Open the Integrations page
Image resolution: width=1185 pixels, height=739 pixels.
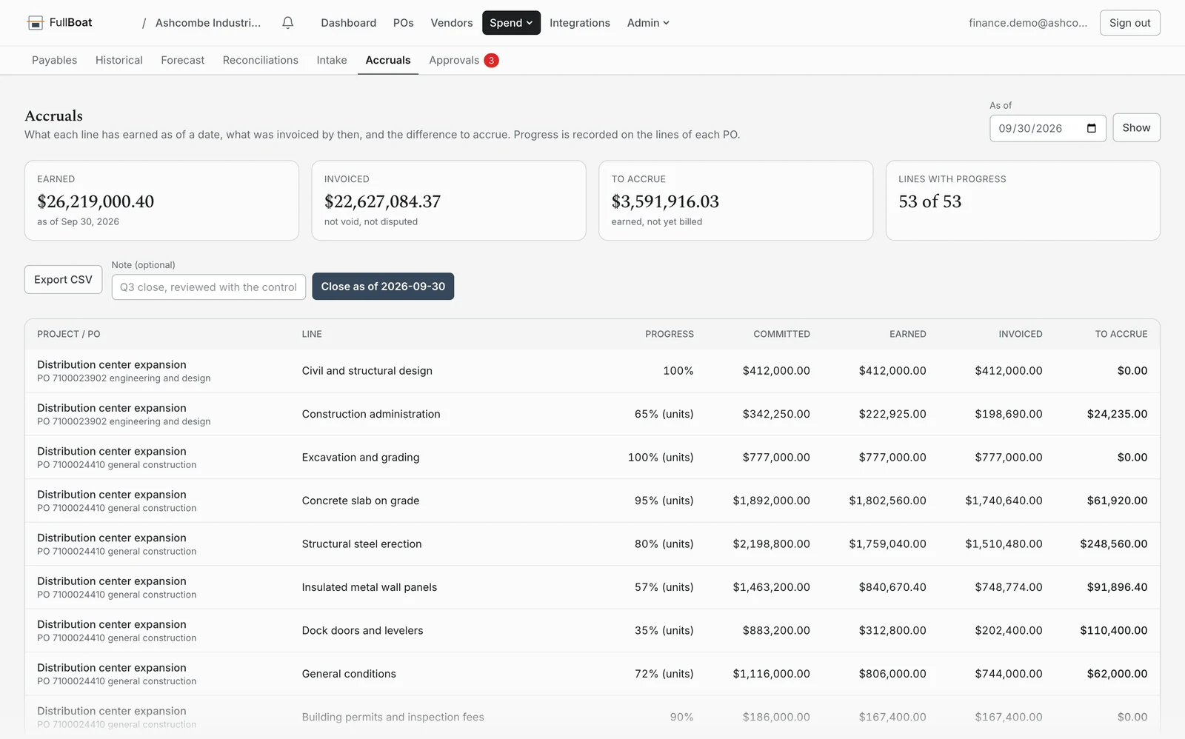(x=580, y=23)
